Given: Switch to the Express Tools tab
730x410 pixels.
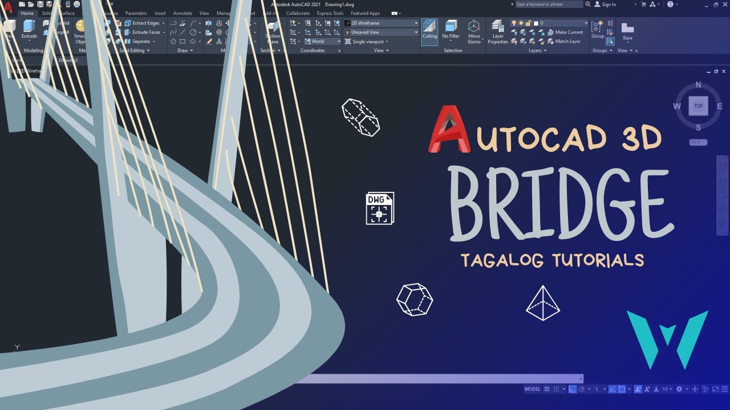Looking at the screenshot, I should (330, 13).
